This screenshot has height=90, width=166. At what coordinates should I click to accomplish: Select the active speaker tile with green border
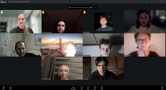21,22
